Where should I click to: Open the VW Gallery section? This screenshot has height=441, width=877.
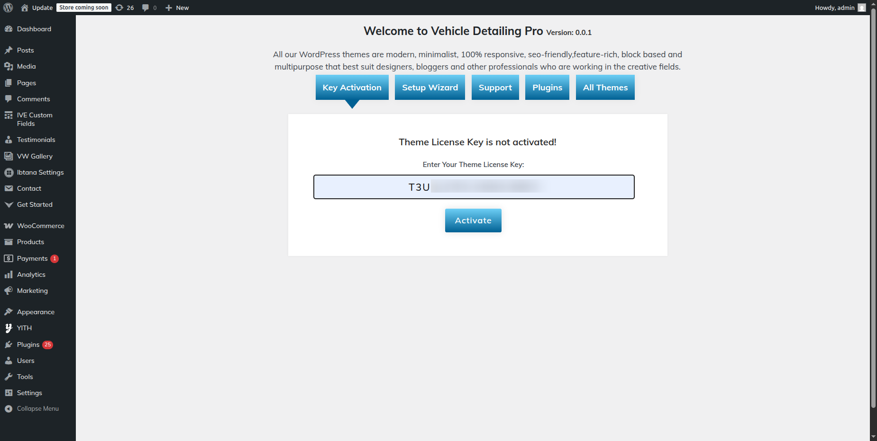35,156
